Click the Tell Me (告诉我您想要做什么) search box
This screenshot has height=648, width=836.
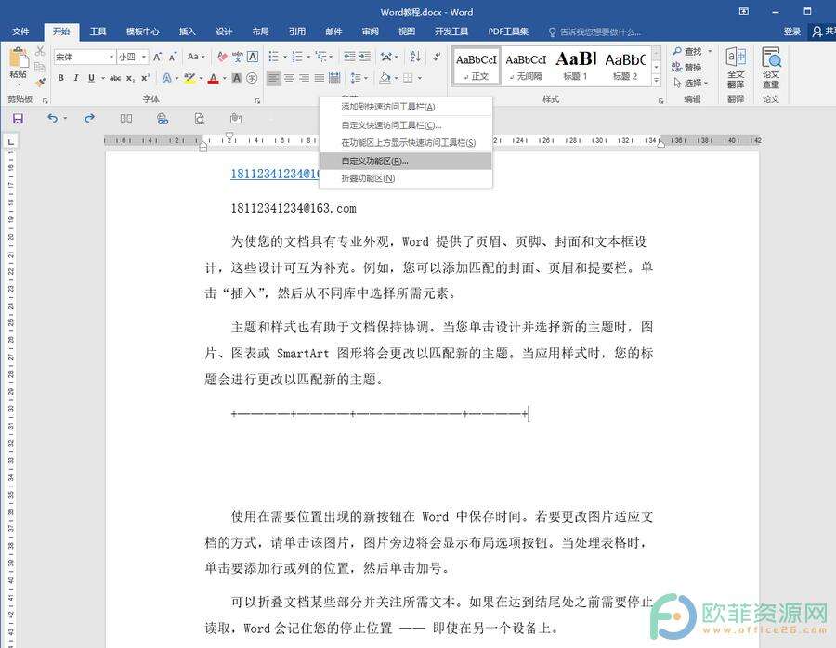tap(594, 32)
